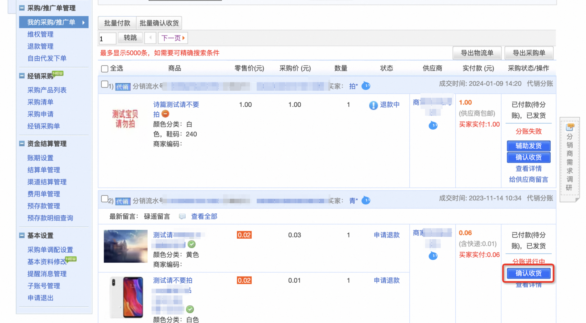586x323 pixels.
Task: Tick checkbox for order 1
Action: coord(105,84)
